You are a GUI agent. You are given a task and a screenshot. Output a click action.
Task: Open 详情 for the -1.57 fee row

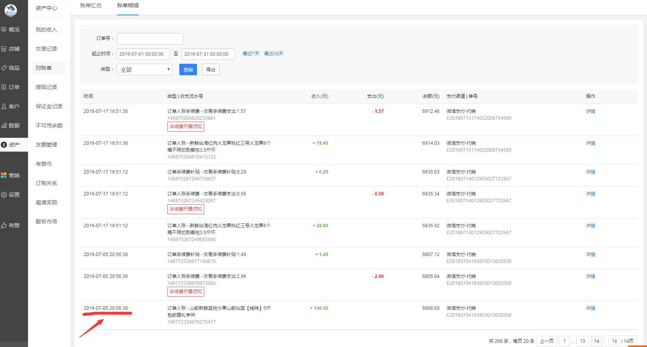591,111
